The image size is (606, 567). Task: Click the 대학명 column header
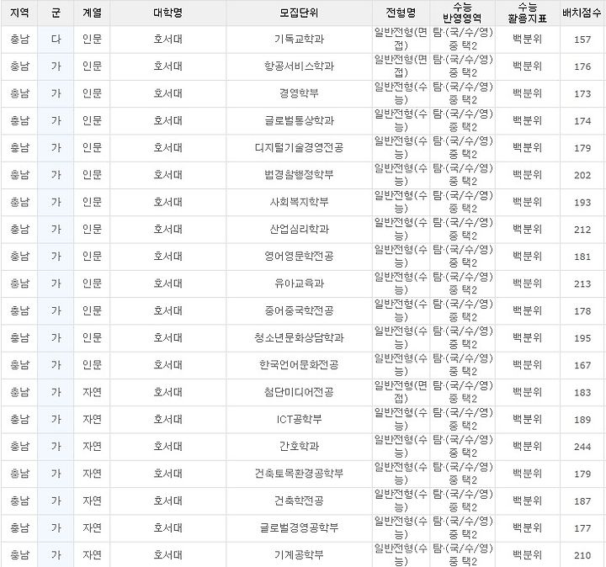point(167,13)
